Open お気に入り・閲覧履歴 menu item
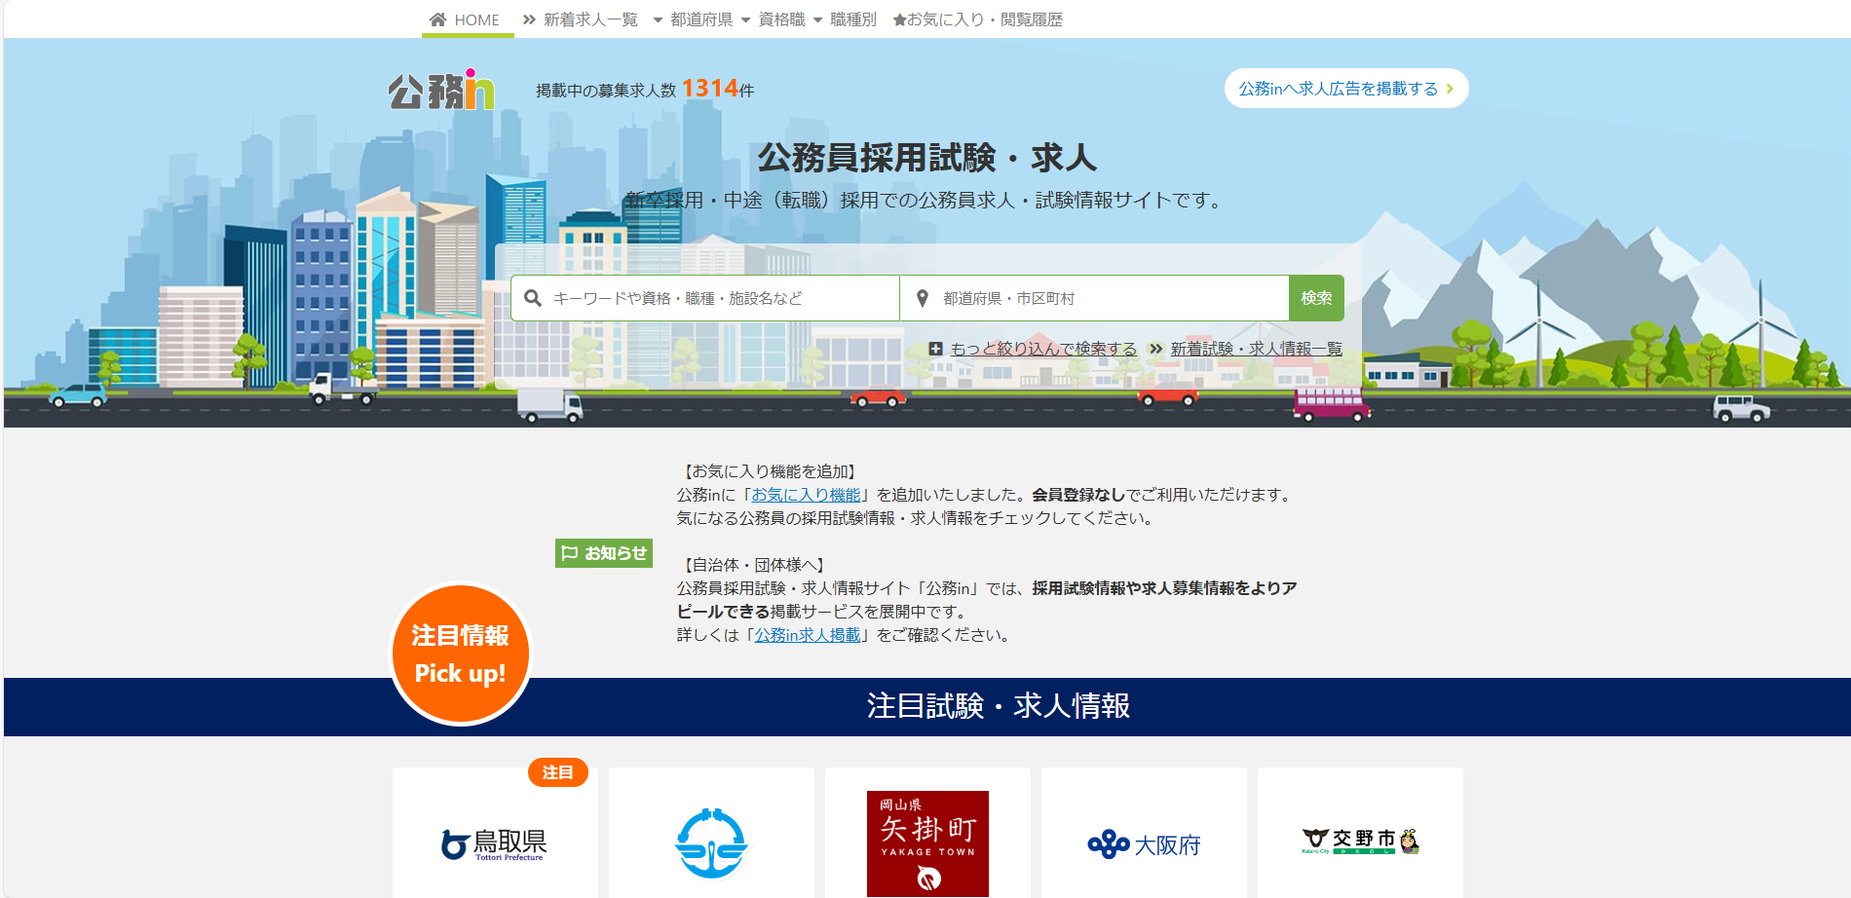 click(x=978, y=19)
